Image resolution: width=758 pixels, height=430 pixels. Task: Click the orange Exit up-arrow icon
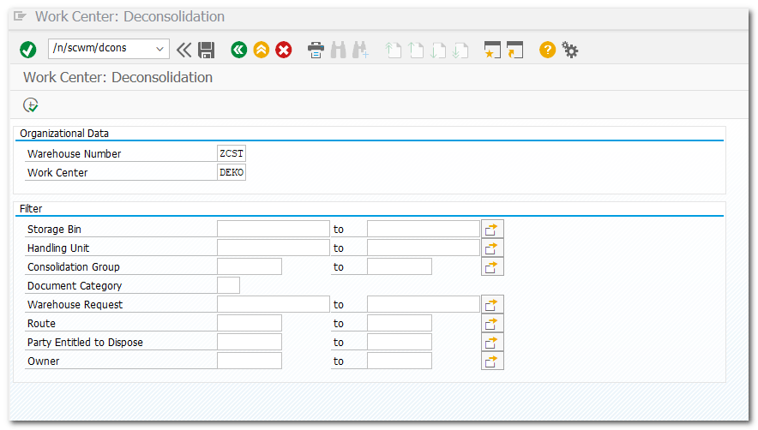click(x=261, y=50)
